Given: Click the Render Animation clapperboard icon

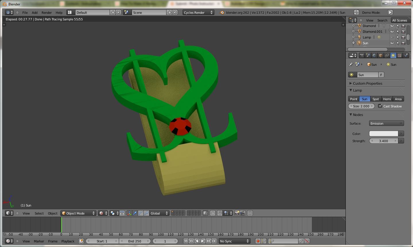Looking at the screenshot, I should tap(243, 213).
